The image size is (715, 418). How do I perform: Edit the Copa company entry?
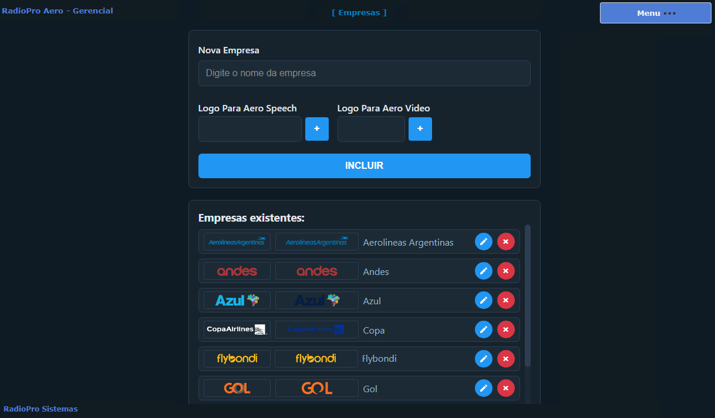[x=483, y=329]
